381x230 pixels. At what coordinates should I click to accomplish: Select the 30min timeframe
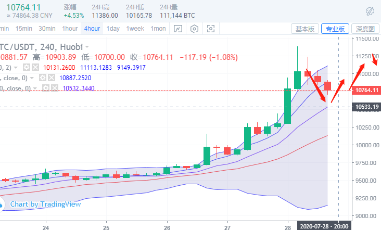[47, 29]
